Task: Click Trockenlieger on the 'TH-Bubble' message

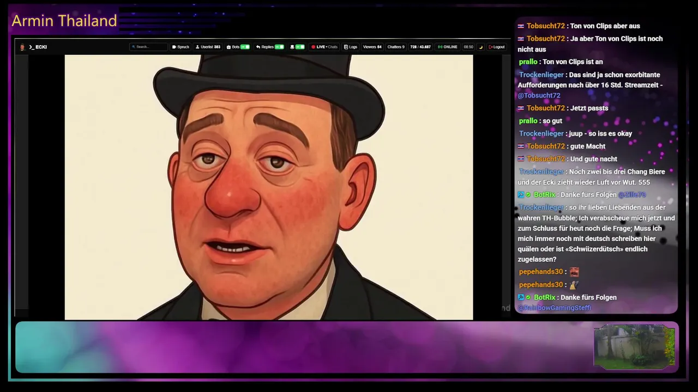Action: pos(541,208)
